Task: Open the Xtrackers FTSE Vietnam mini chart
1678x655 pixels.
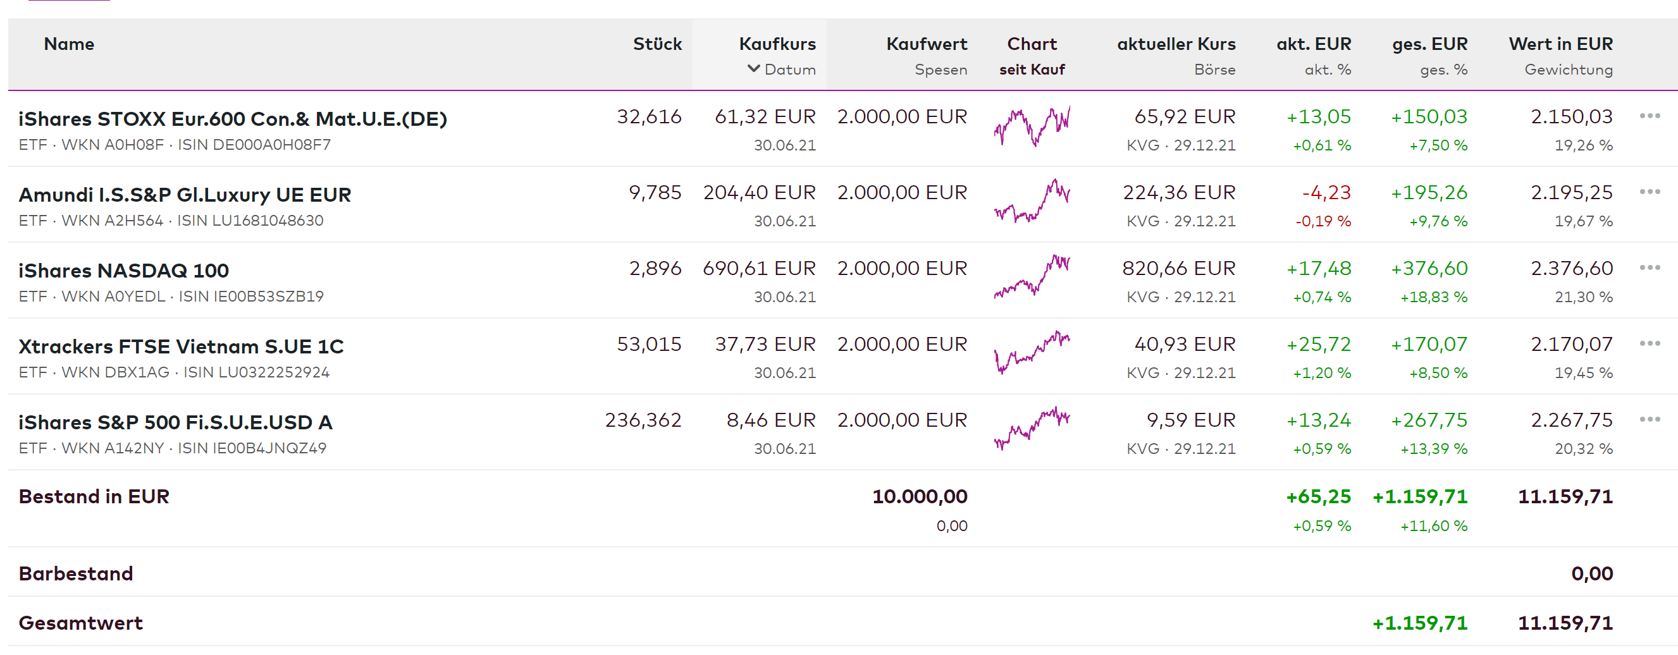Action: pyautogui.click(x=1032, y=352)
